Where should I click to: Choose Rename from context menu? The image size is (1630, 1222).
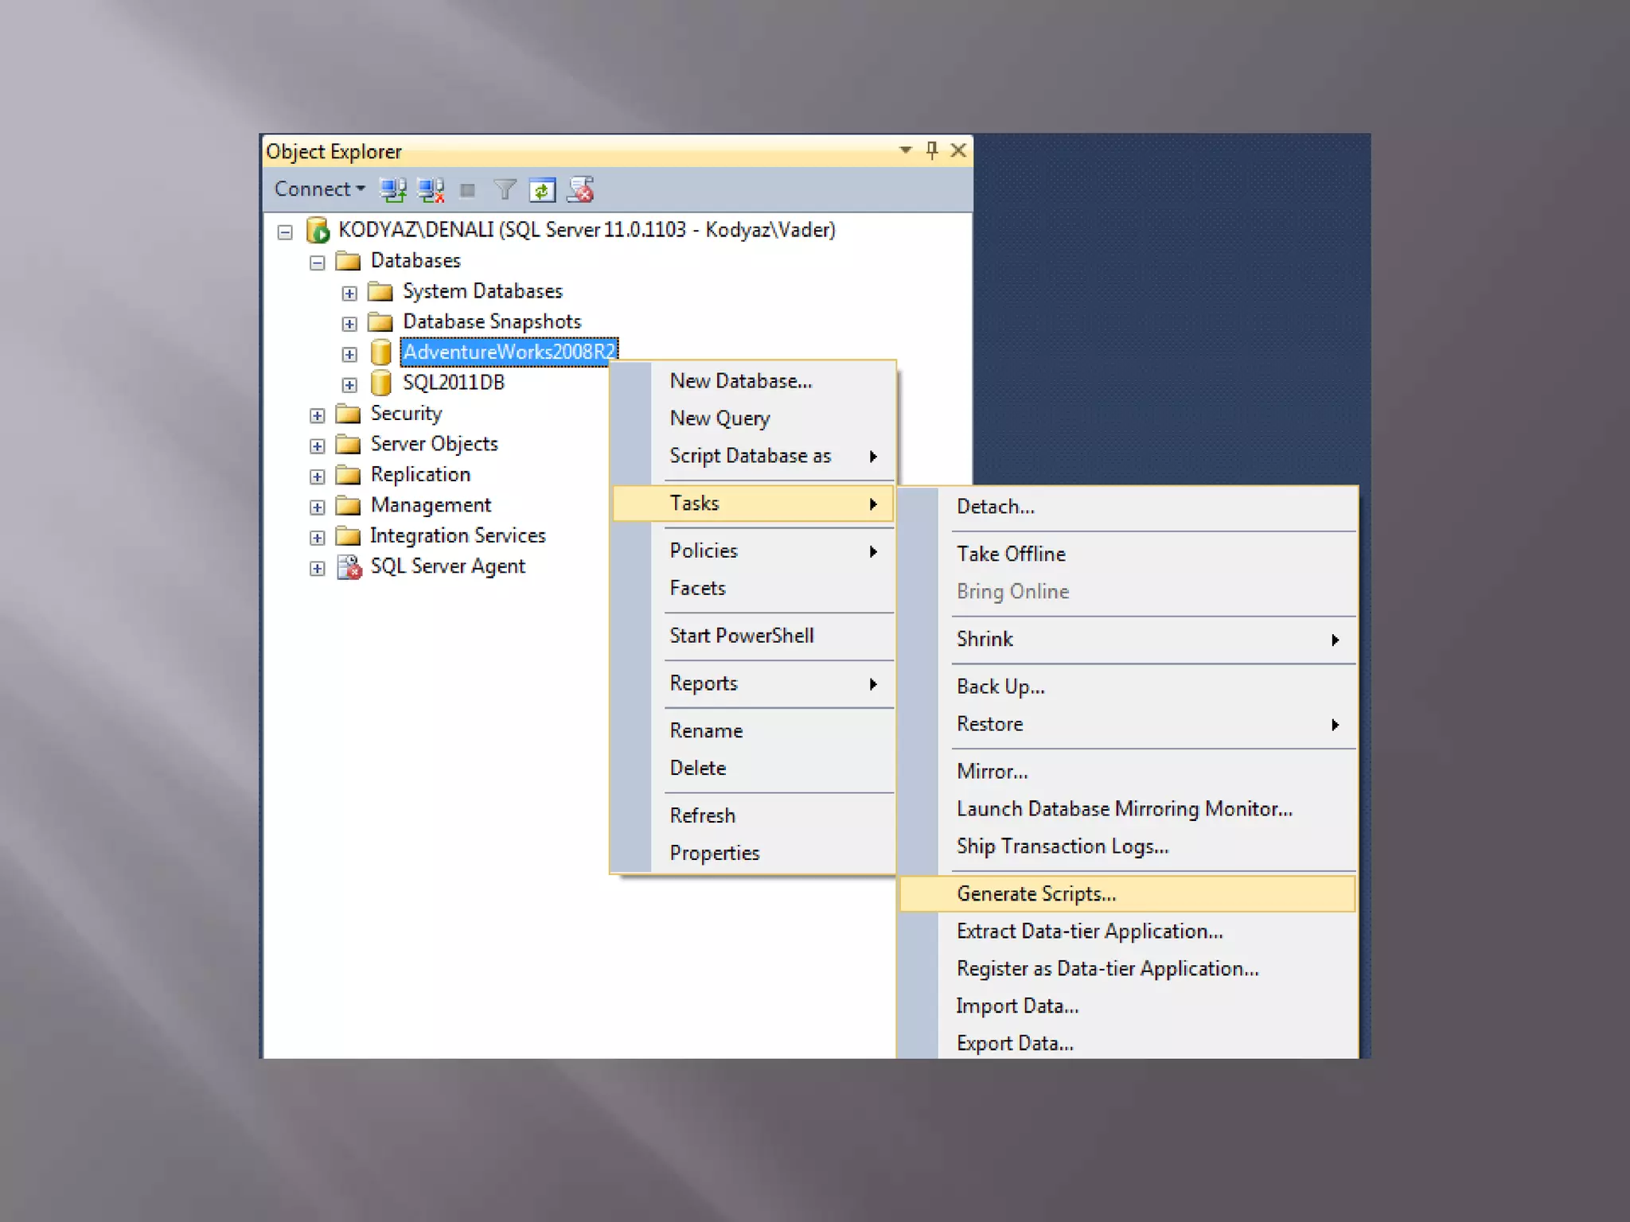(x=752, y=730)
